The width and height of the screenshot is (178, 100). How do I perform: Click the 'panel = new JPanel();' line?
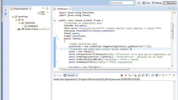(81, 52)
